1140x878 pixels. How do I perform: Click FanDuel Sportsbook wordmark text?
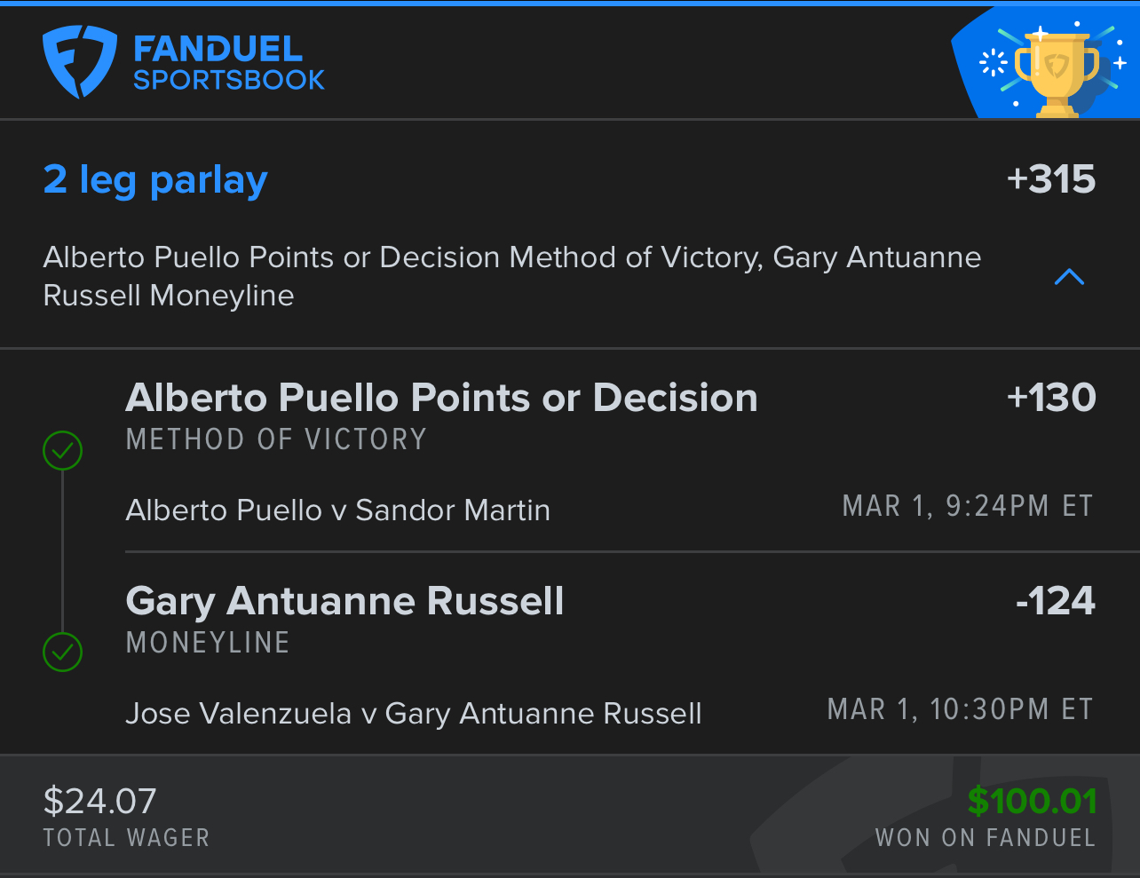(228, 63)
